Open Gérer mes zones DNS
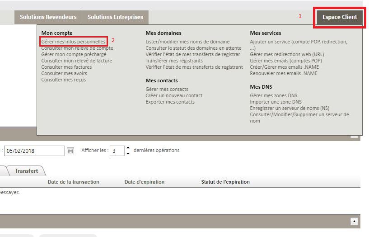This screenshot has width=369, height=237. click(x=273, y=95)
